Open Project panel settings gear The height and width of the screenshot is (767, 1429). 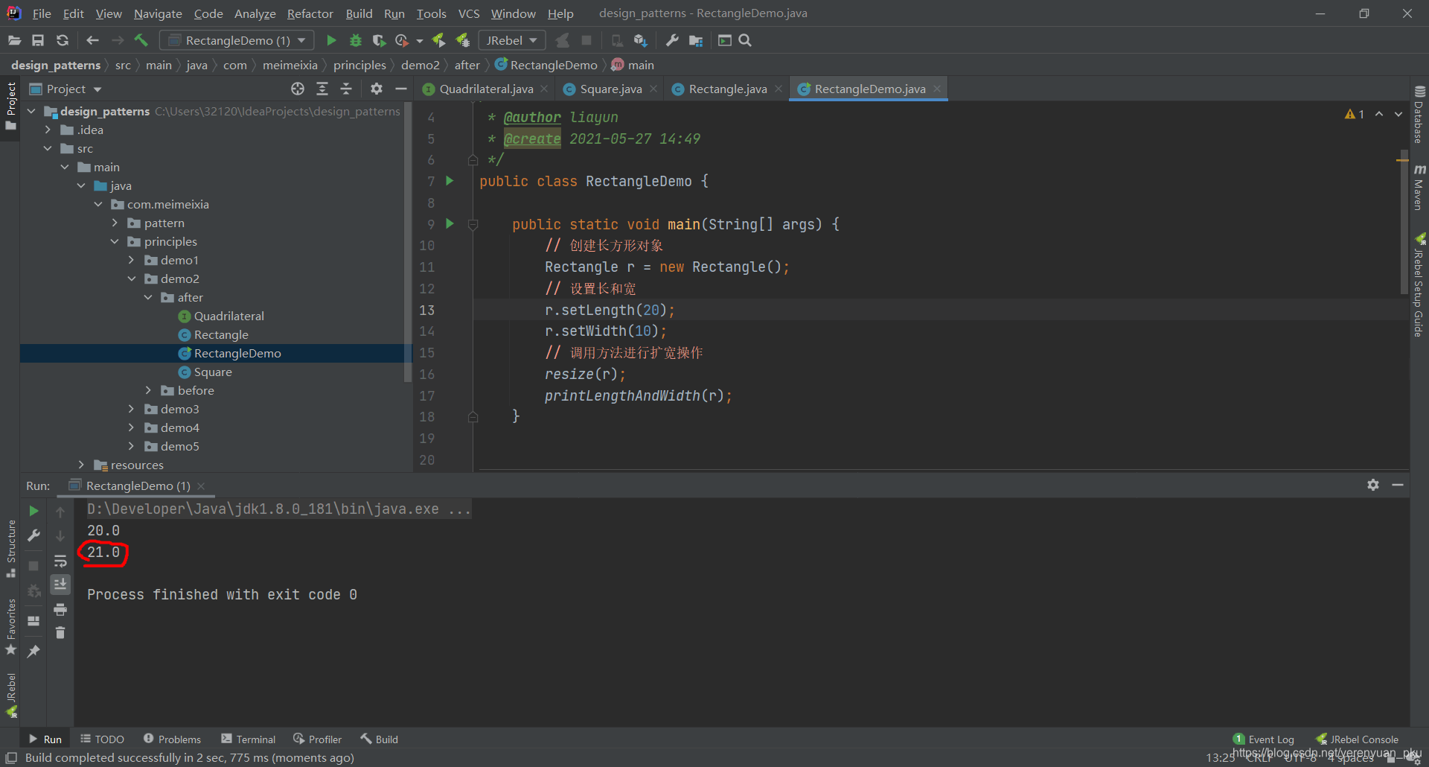(x=377, y=89)
